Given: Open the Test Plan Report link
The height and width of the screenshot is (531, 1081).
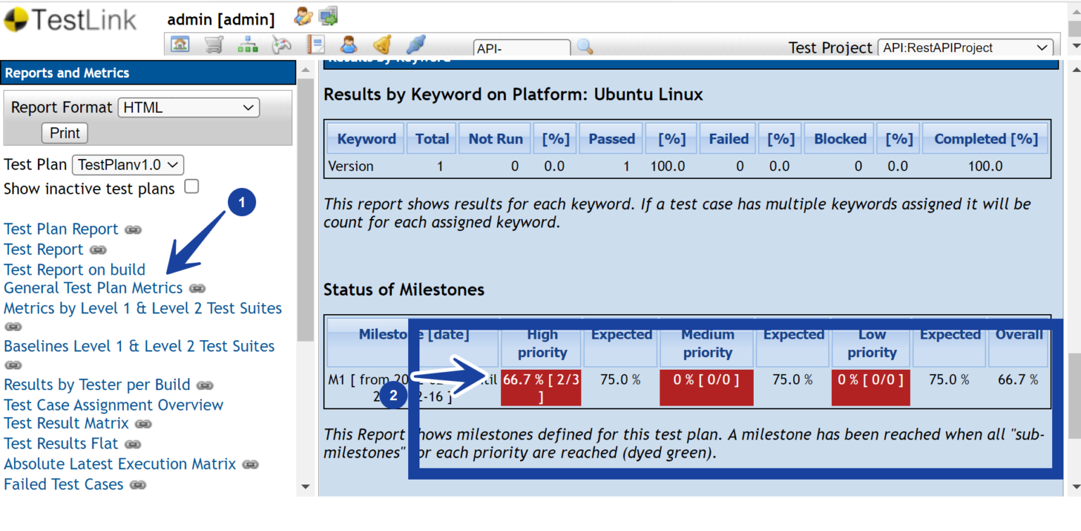Looking at the screenshot, I should click(61, 228).
